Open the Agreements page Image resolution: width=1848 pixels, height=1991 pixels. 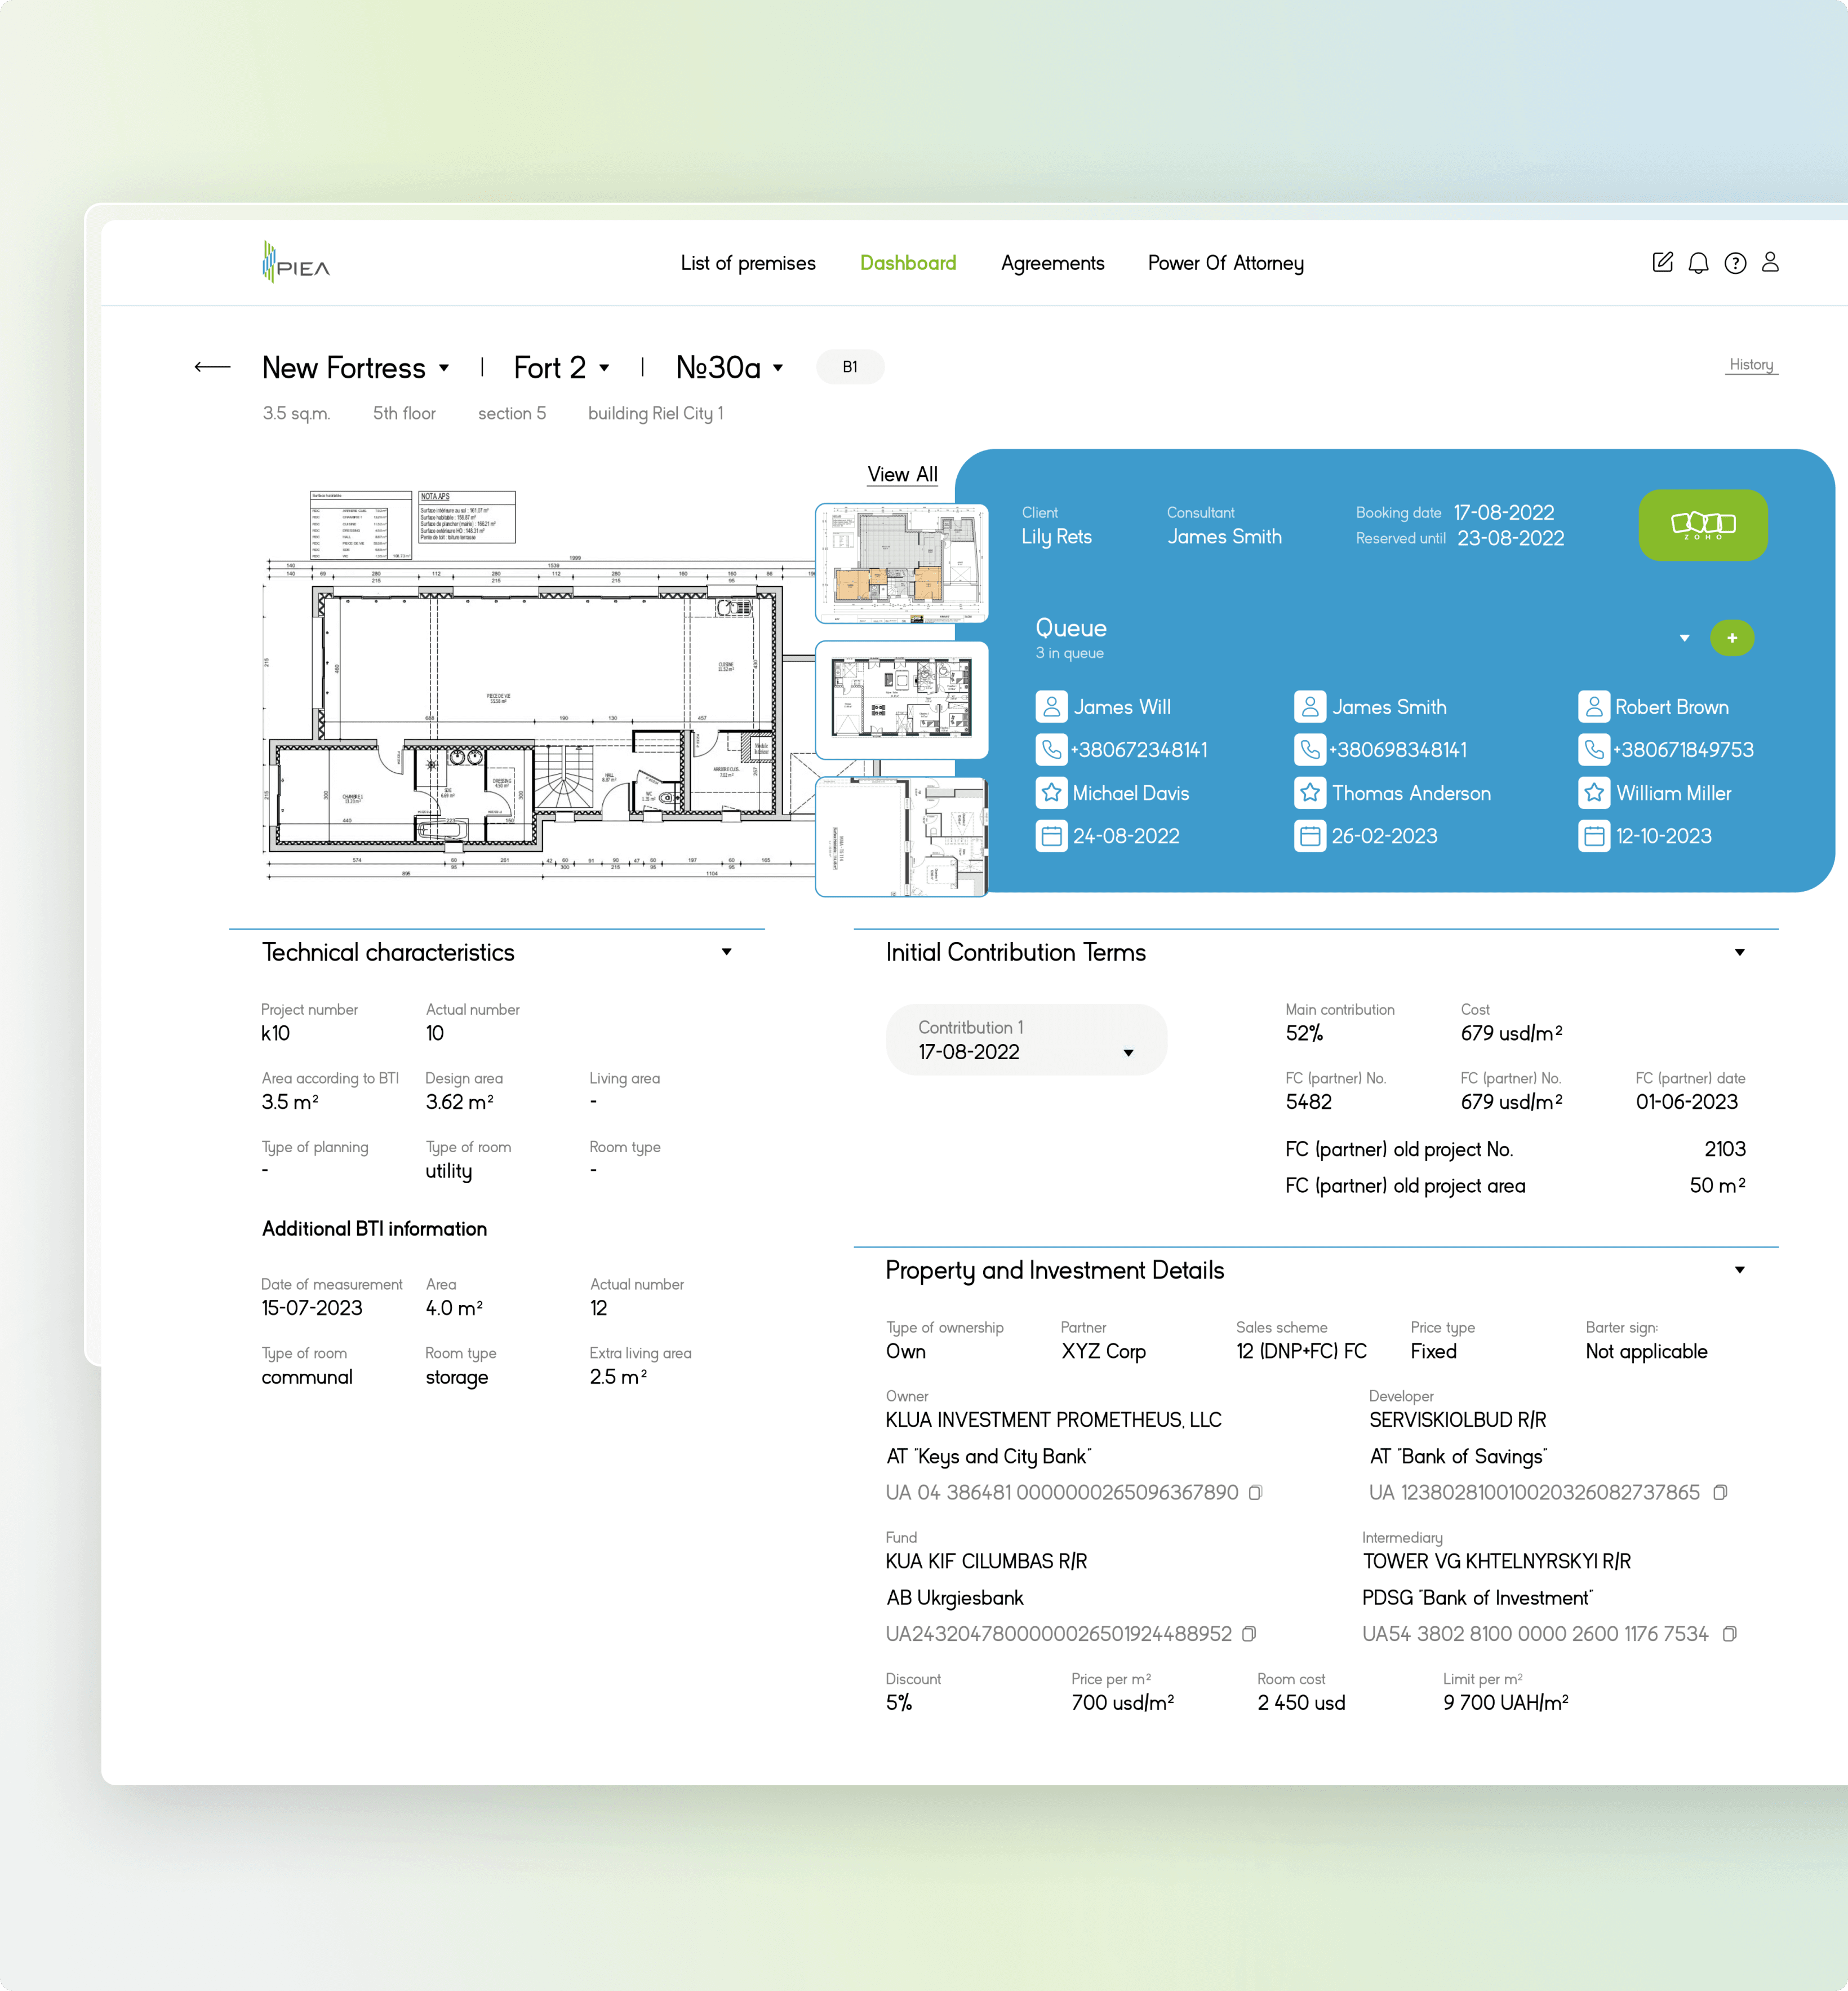pos(1052,263)
